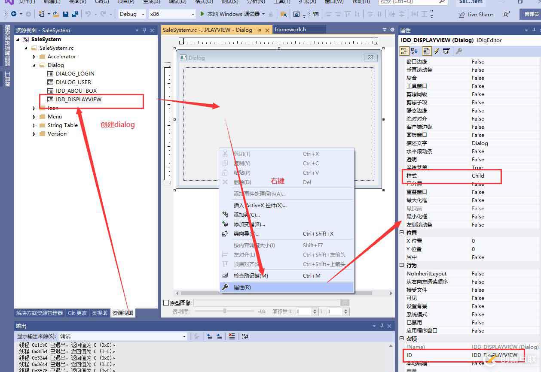The height and width of the screenshot is (372, 541).
Task: Close the 资源视图 - SaleSystem panel
Action: pos(152,30)
